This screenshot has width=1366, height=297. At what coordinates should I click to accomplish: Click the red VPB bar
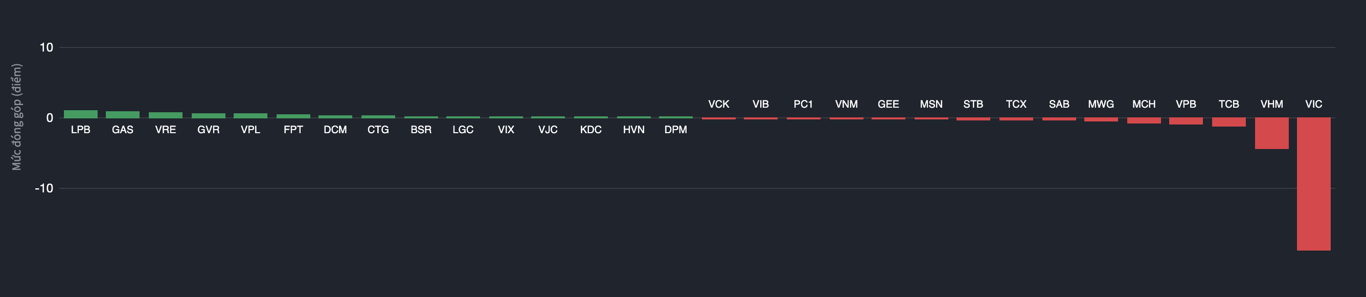click(x=1186, y=121)
